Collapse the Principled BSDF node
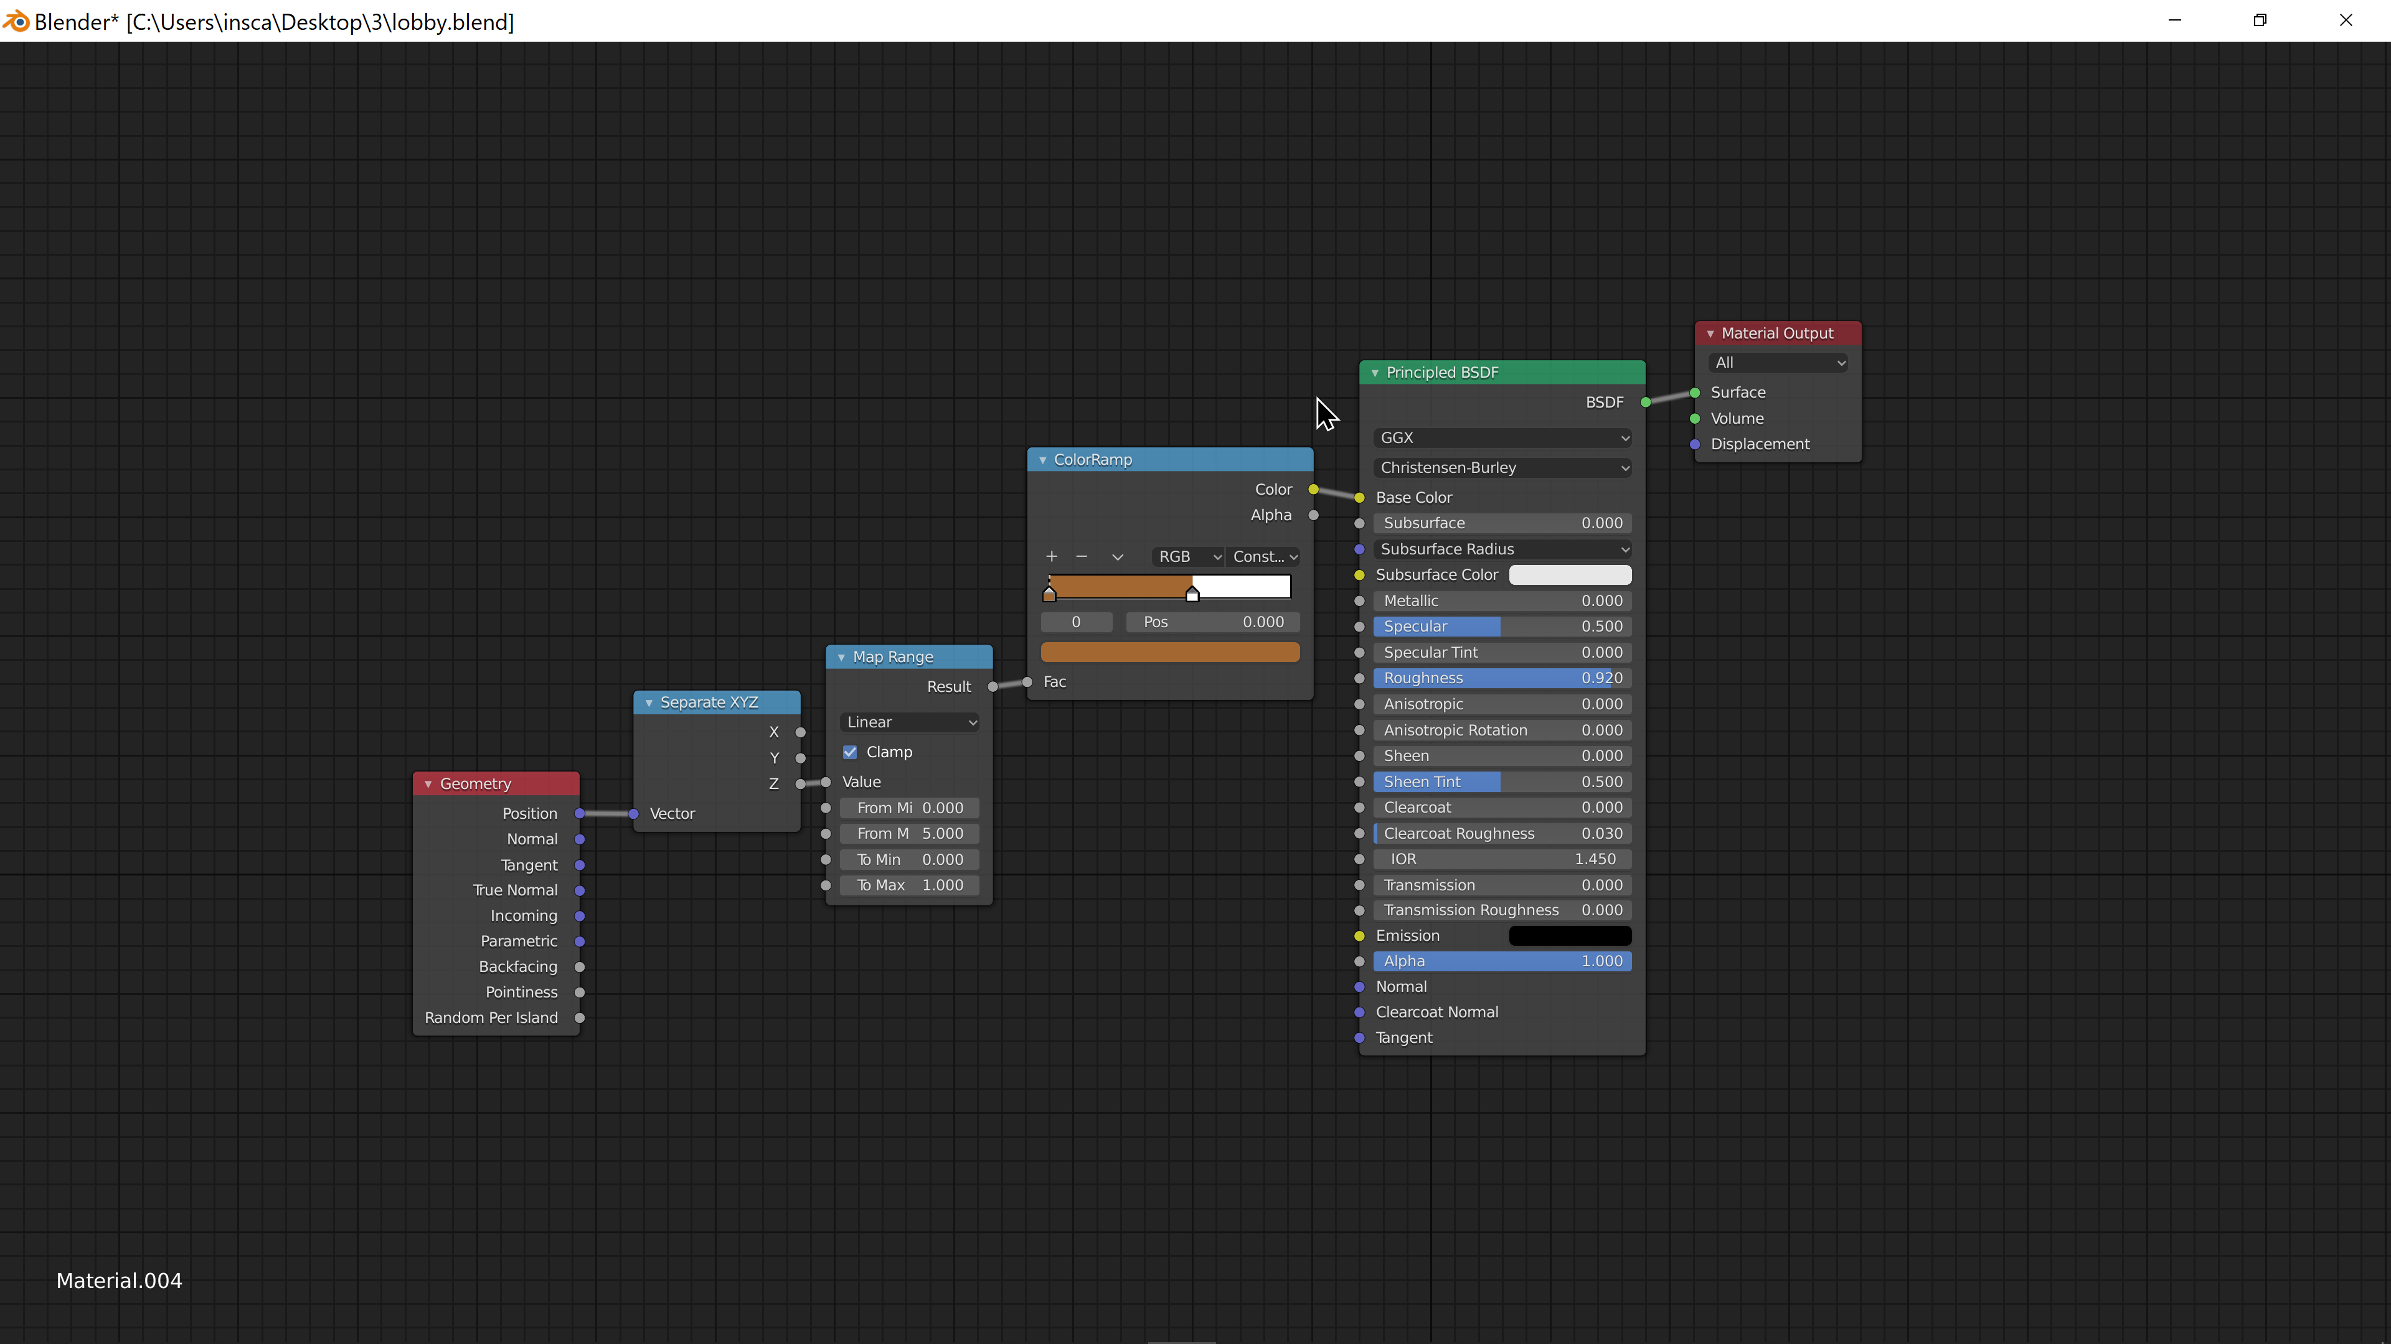Screen dimensions: 2391x1344 [x=1375, y=373]
